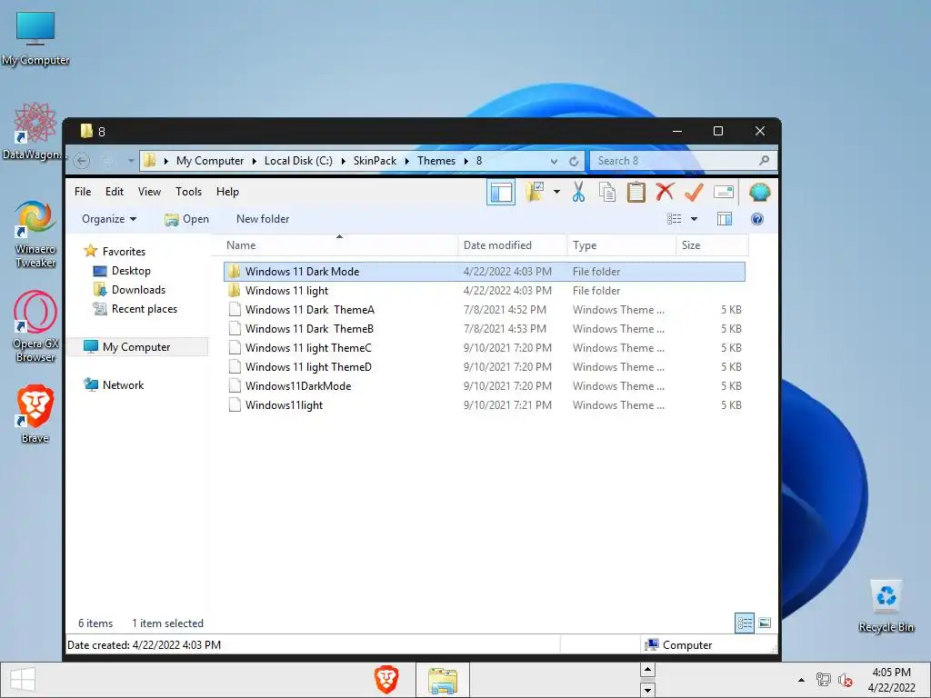This screenshot has width=931, height=698.
Task: Click the Change your view icon
Action: click(674, 219)
